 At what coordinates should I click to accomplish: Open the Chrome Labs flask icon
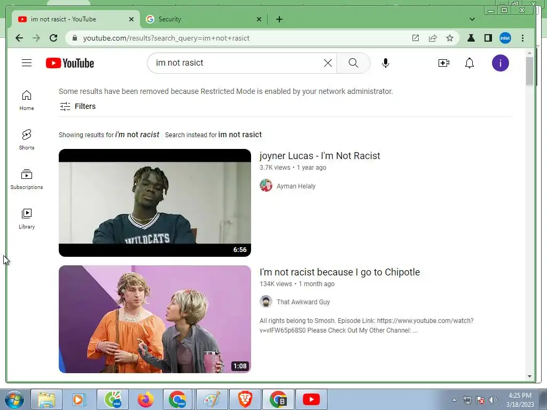pos(471,38)
